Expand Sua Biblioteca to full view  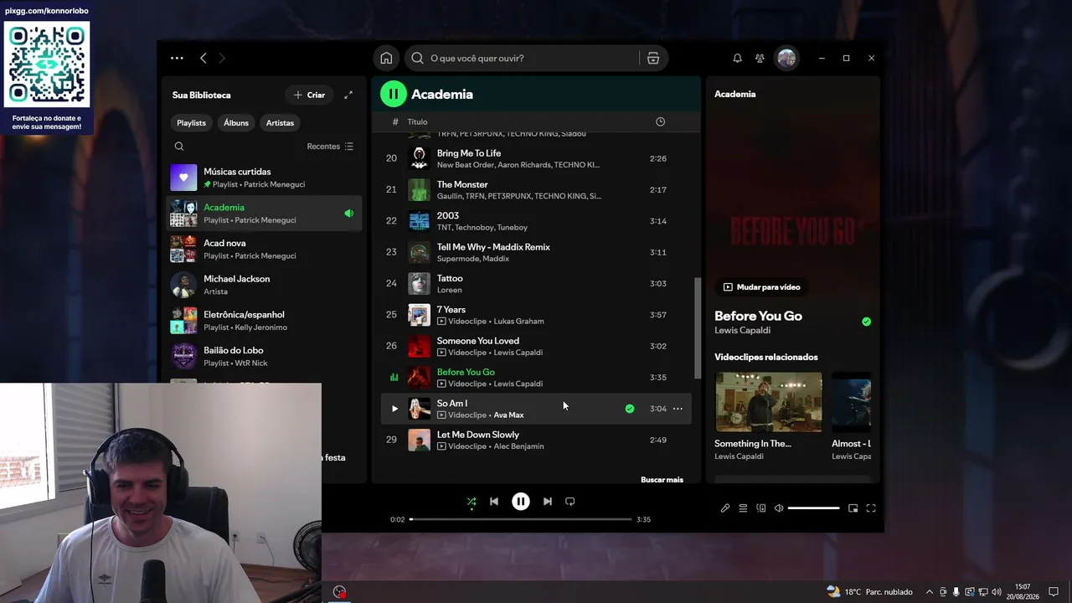tap(348, 95)
